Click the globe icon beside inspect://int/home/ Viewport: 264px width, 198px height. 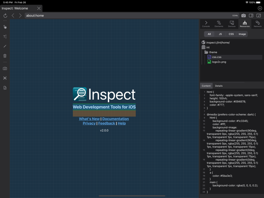coord(204,42)
